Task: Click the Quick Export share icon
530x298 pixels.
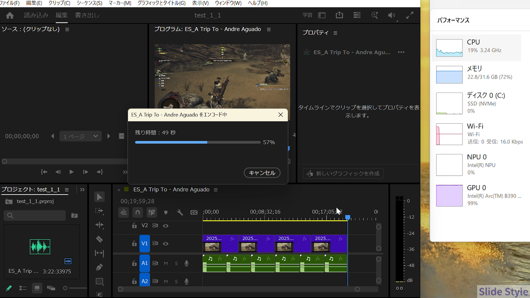Action: pyautogui.click(x=339, y=15)
